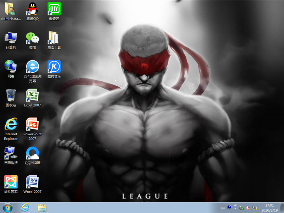Open the Excel 2007 shortcut
The height and width of the screenshot is (213, 284).
pyautogui.click(x=32, y=98)
